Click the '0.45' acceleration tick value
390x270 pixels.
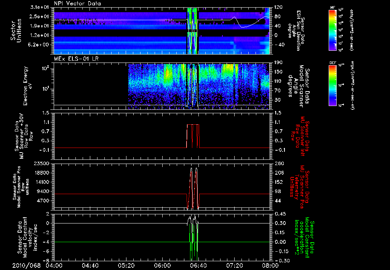(280, 214)
